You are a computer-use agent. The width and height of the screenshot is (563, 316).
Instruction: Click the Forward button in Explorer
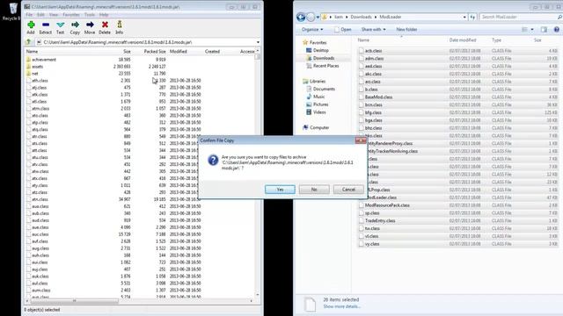point(311,17)
